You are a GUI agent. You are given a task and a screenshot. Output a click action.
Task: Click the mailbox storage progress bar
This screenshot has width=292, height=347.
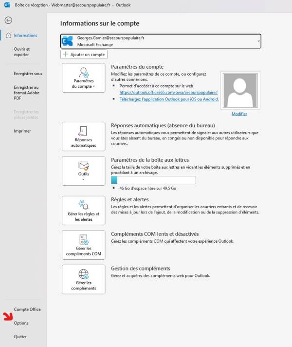click(x=153, y=180)
